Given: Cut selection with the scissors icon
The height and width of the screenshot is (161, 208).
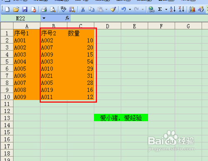Looking at the screenshot, I should click(x=83, y=10).
